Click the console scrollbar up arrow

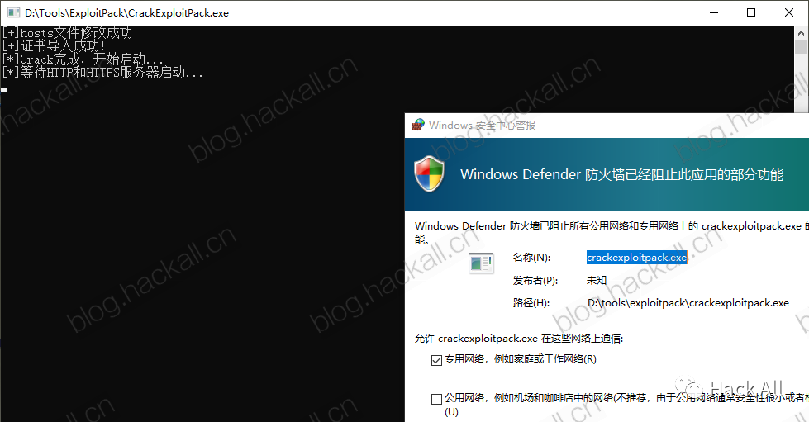[802, 32]
